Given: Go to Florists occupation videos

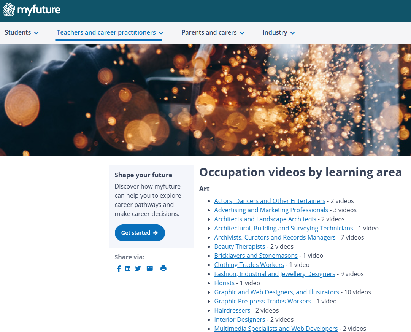Looking at the screenshot, I should (x=224, y=283).
